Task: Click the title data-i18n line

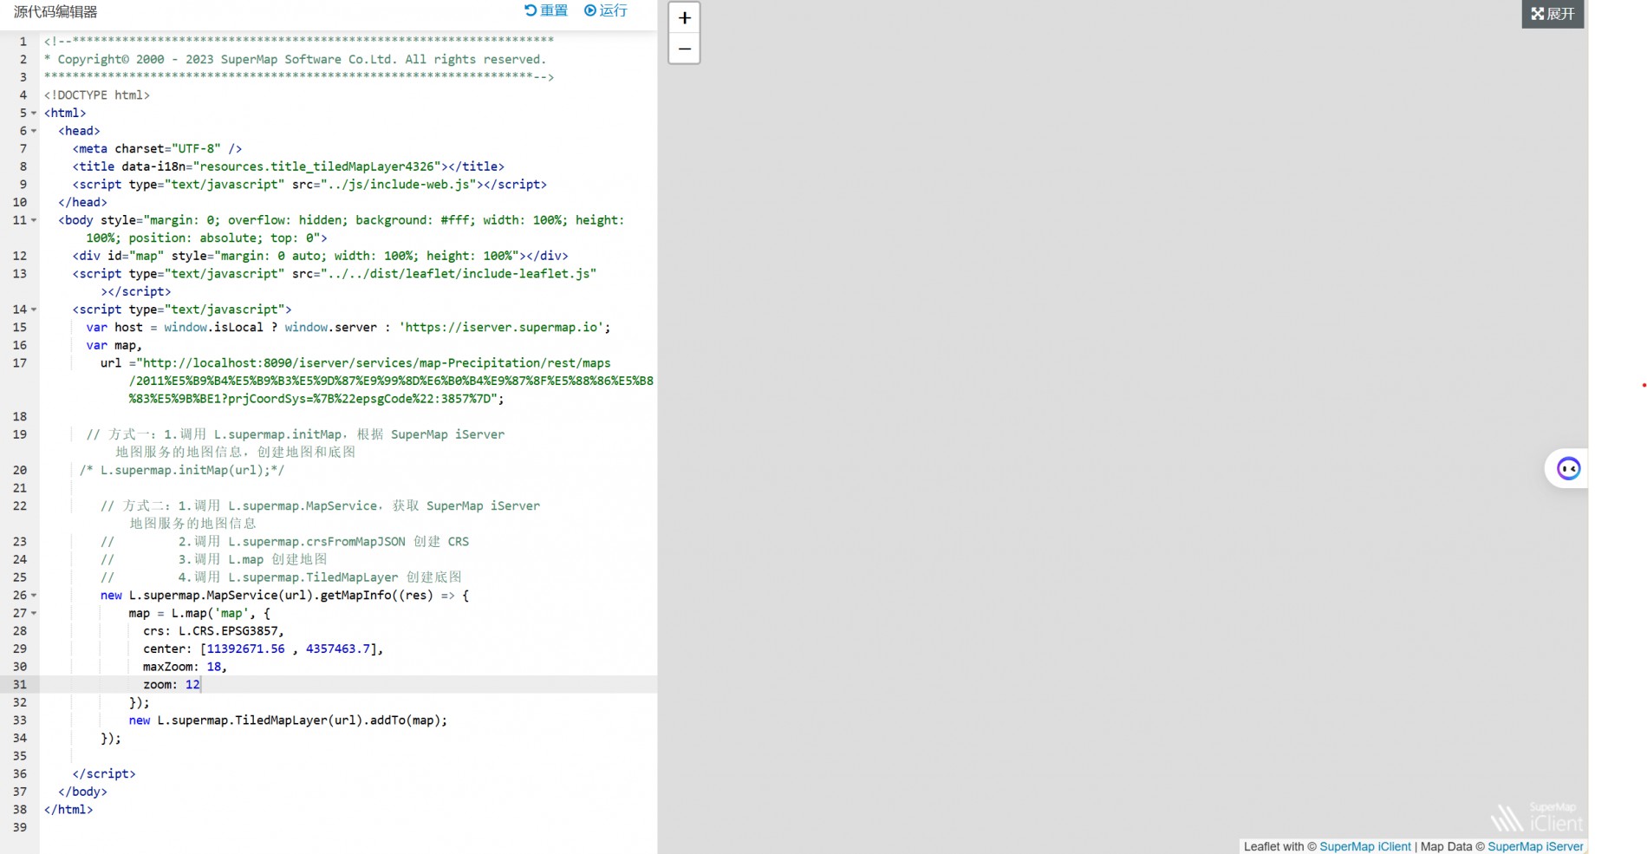Action: [288, 166]
